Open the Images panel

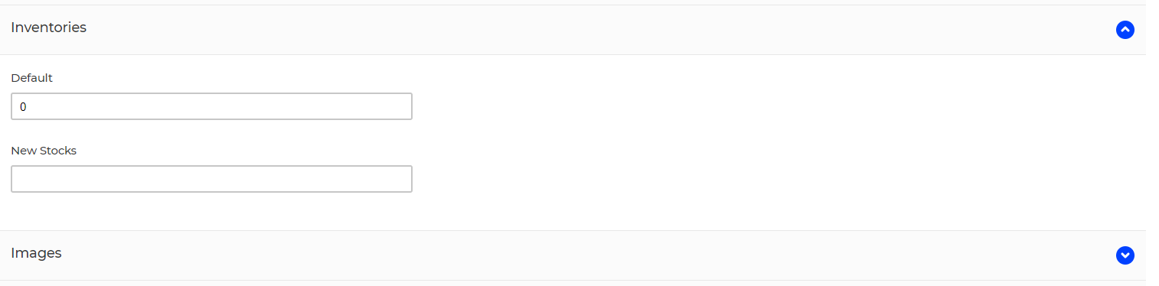1125,255
